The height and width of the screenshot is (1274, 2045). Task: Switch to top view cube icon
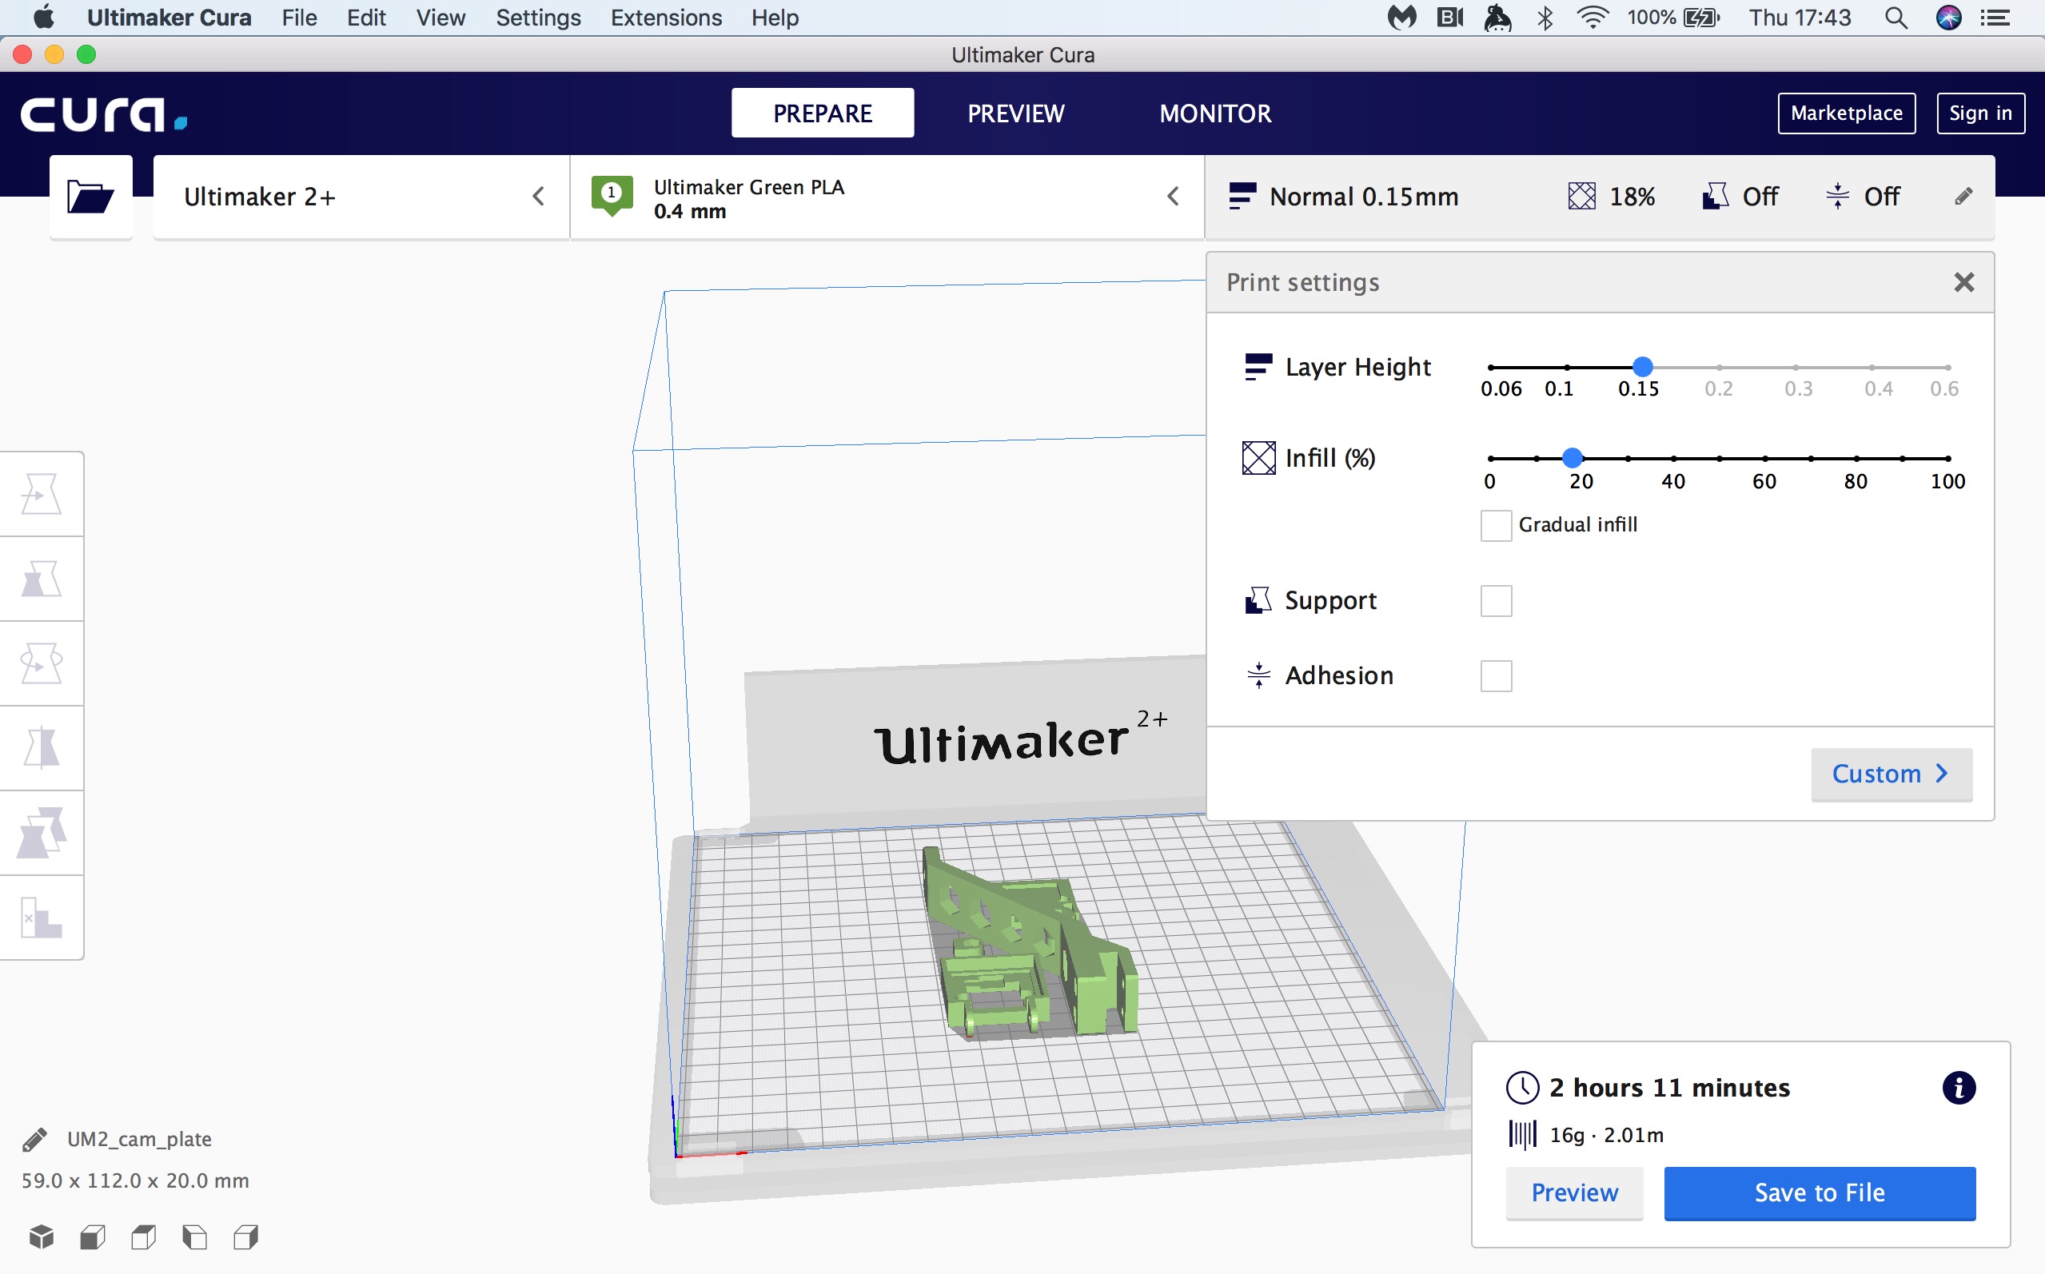[x=144, y=1237]
